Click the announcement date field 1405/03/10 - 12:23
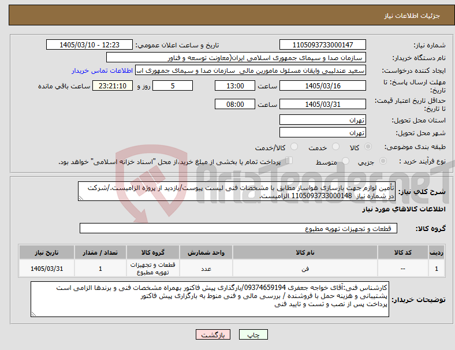This screenshot has height=350, width=455. [89, 44]
